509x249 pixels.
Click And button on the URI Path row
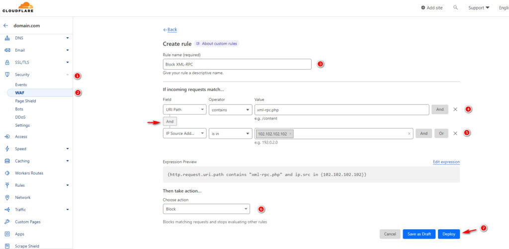(440, 109)
